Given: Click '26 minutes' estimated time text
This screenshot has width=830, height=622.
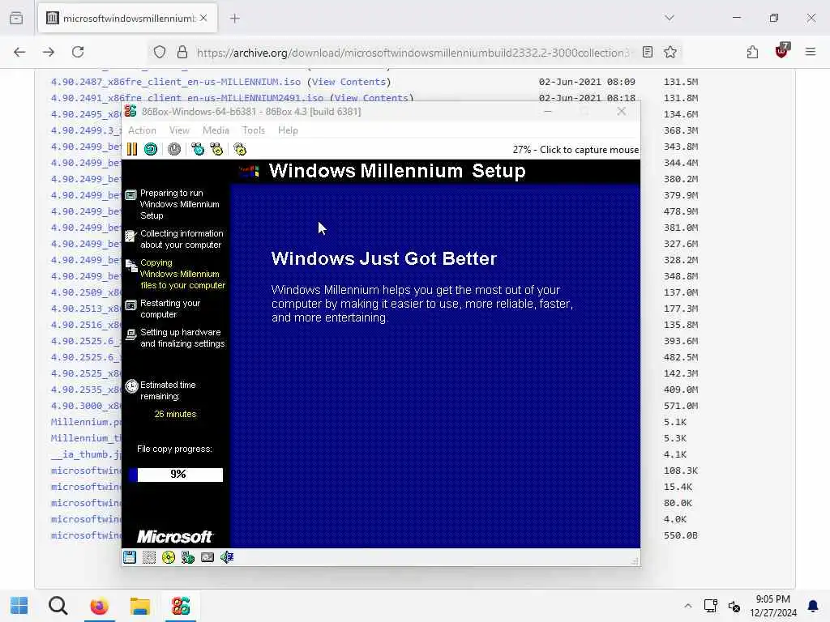Looking at the screenshot, I should tap(175, 414).
